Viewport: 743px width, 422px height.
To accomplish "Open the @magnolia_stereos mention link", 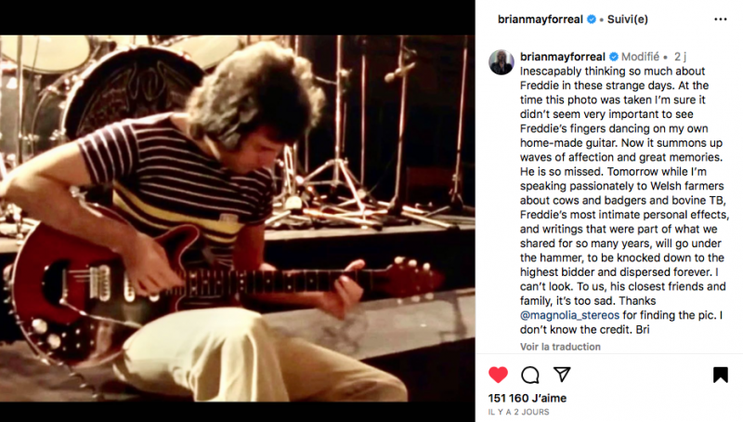I will coord(569,315).
